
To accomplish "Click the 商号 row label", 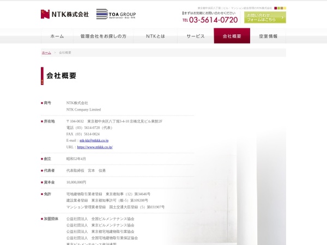I will [x=47, y=103].
